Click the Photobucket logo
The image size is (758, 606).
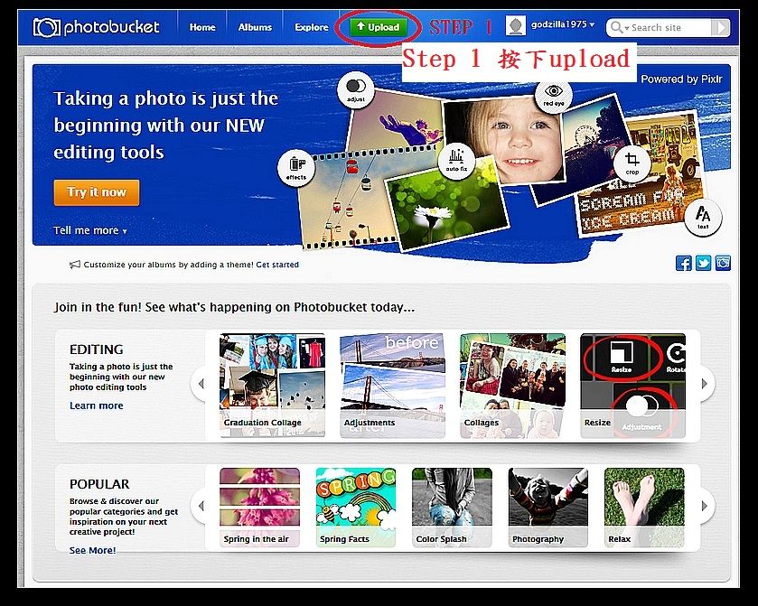pyautogui.click(x=96, y=27)
